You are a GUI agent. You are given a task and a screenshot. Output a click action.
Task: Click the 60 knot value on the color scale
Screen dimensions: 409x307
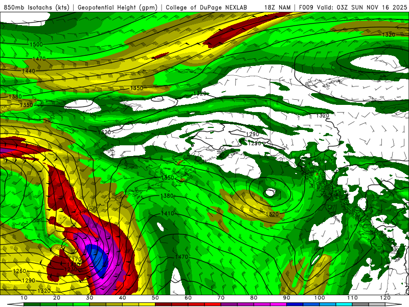(x=188, y=298)
